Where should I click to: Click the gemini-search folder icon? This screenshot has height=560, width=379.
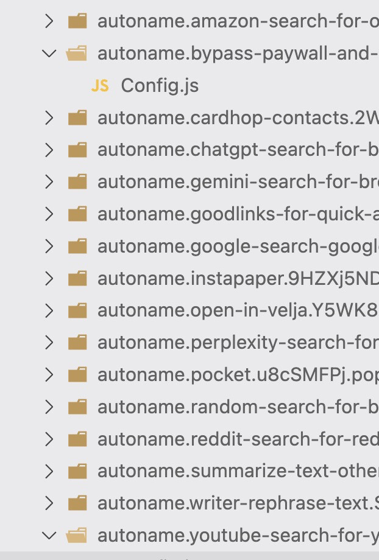point(77,181)
